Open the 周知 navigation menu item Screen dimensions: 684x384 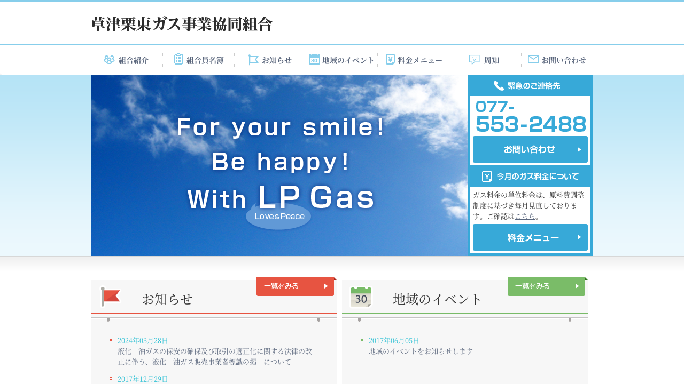pyautogui.click(x=485, y=60)
